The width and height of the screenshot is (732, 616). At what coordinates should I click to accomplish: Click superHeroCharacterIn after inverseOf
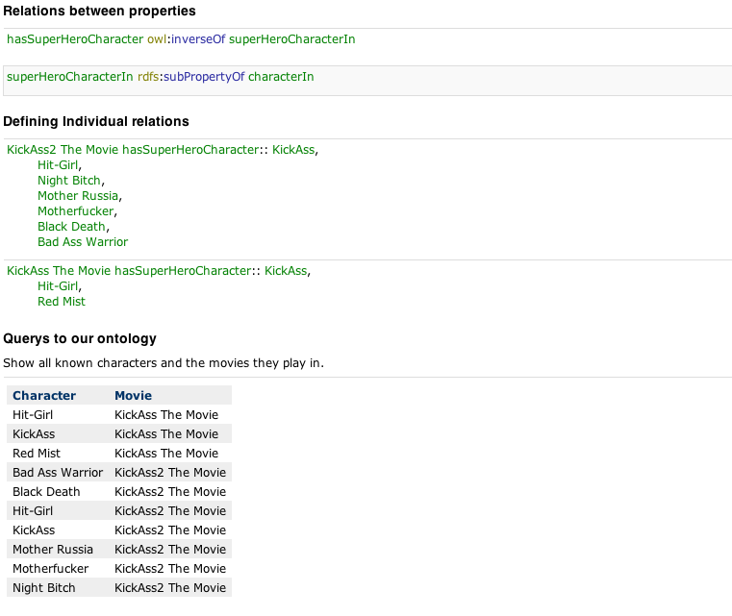(291, 39)
